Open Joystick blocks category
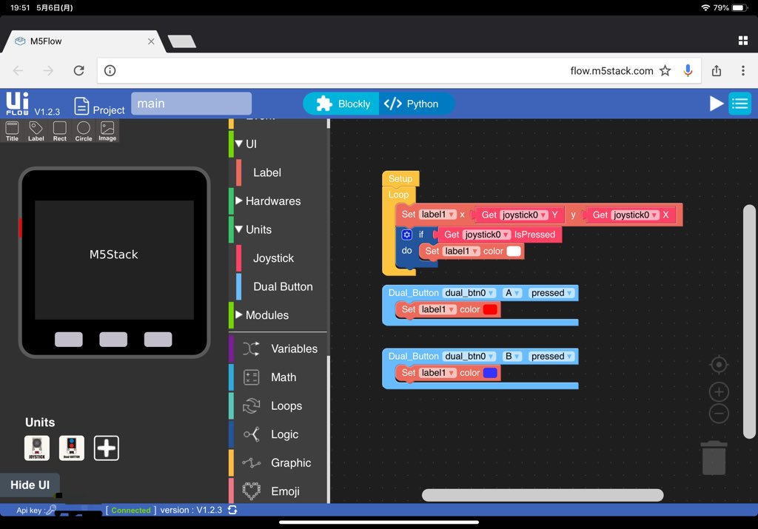758x529 pixels. tap(273, 258)
